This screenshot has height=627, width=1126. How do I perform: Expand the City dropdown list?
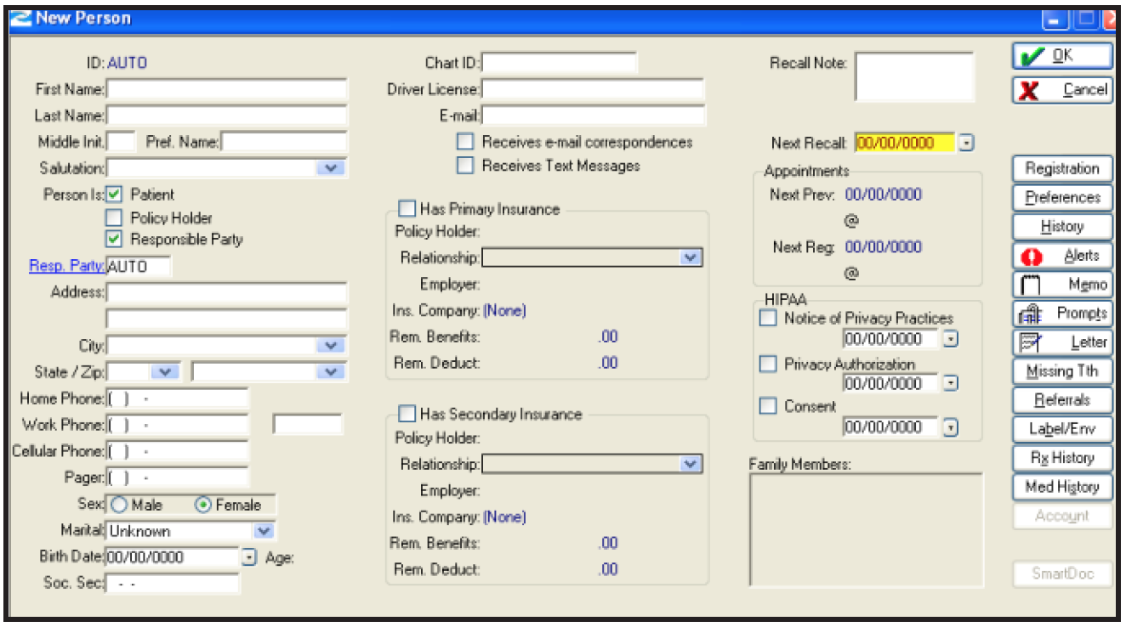[x=331, y=346]
